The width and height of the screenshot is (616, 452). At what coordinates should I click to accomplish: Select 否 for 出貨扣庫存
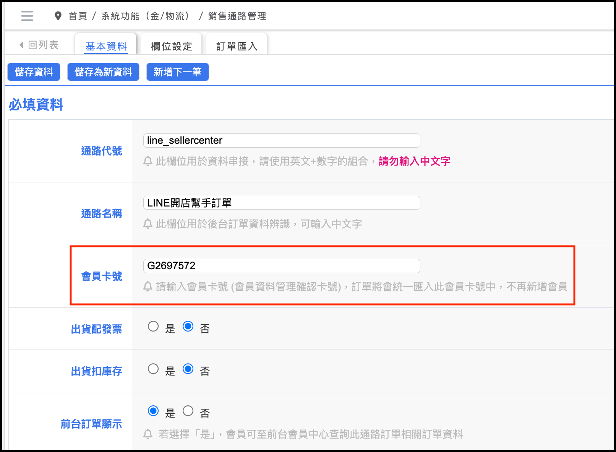188,369
